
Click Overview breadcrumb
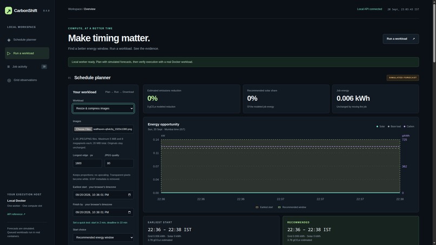coord(90,9)
